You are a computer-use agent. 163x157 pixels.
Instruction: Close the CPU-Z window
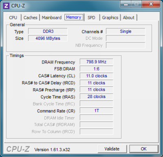point(151,4)
